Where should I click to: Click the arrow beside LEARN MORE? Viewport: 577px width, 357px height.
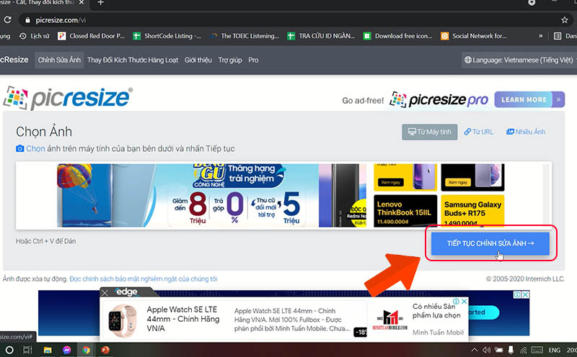(x=558, y=99)
